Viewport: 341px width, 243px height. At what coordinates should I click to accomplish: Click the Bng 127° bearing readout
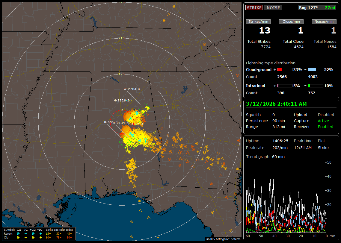tap(308, 7)
